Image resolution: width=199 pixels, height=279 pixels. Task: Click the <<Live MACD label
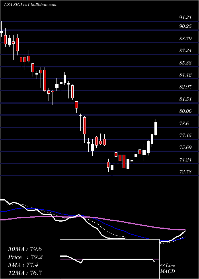pyautogui.click(x=168, y=268)
